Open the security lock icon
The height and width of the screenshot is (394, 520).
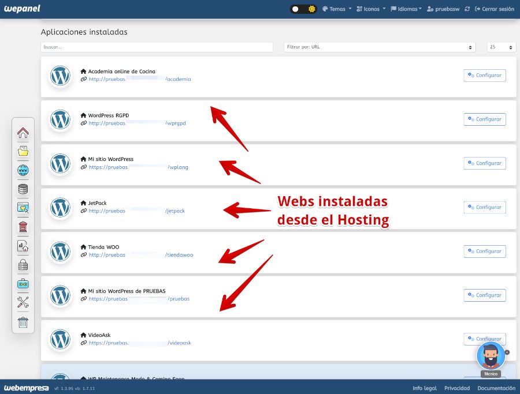click(x=23, y=265)
